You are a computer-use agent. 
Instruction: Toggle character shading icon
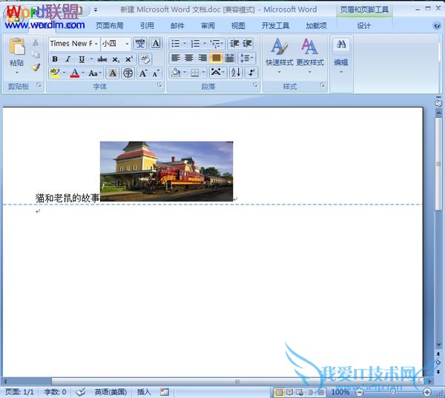pos(113,73)
